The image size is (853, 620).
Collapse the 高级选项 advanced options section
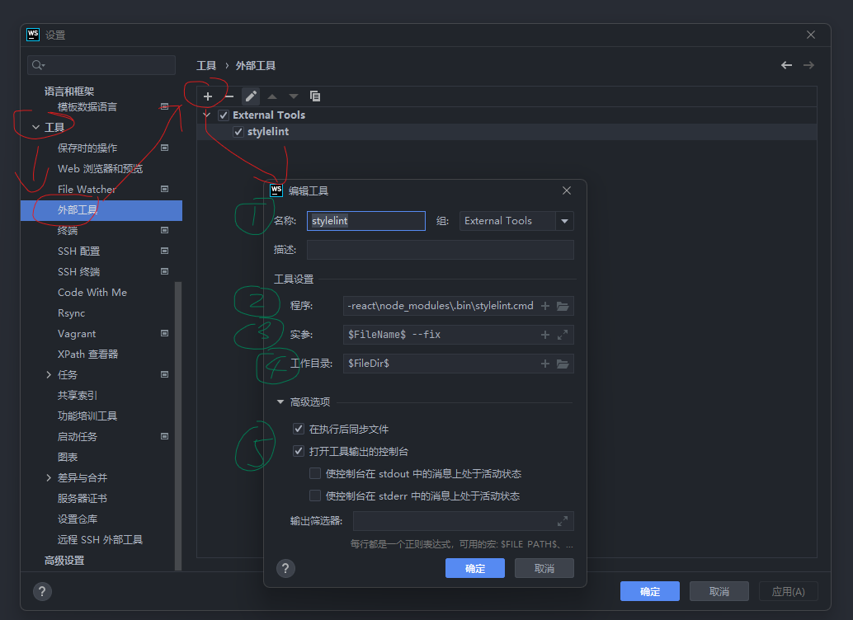click(x=280, y=402)
